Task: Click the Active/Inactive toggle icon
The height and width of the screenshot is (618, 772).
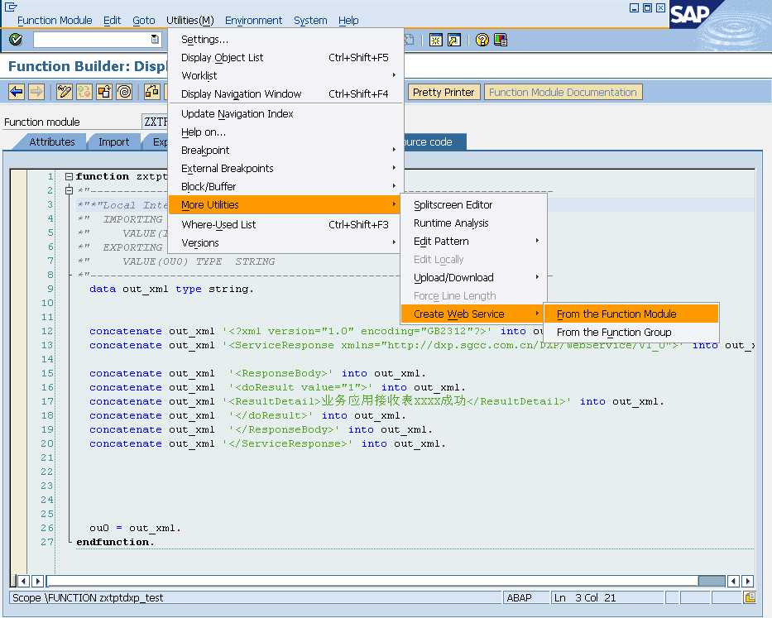Action: click(84, 92)
